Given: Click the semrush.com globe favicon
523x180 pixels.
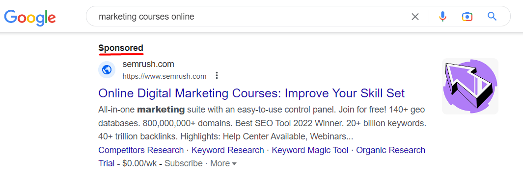Looking at the screenshot, I should (x=107, y=70).
